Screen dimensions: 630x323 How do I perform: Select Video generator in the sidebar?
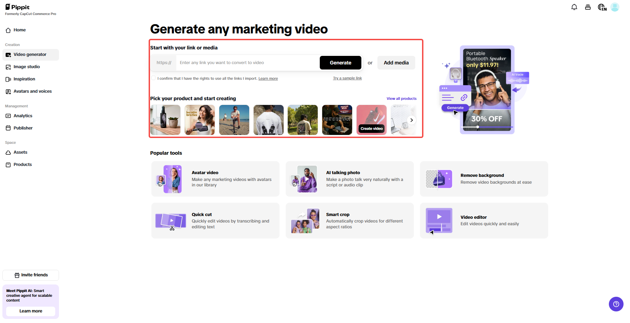(31, 55)
